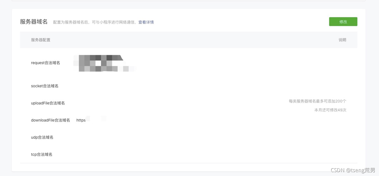Open the 查看详情 link

tap(146, 22)
